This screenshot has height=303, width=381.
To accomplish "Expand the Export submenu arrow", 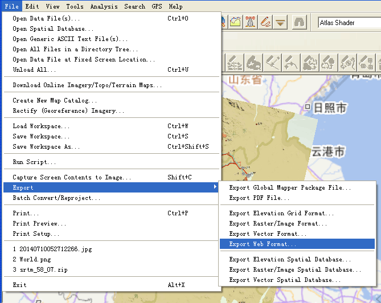I will 215,187.
